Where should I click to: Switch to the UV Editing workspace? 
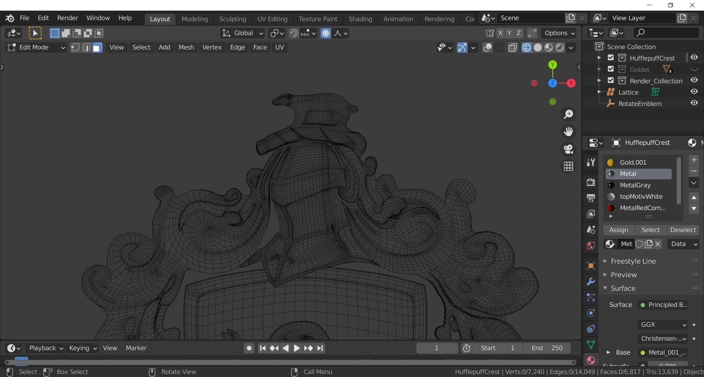[272, 19]
